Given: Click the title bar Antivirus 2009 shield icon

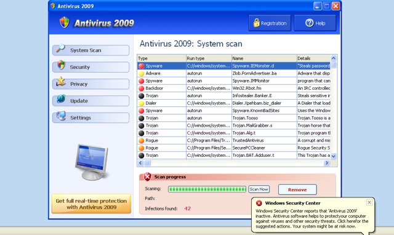Looking at the screenshot, I should (53, 6).
